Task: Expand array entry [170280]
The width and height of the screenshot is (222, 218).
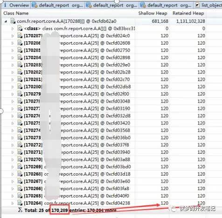Action: 13,87
